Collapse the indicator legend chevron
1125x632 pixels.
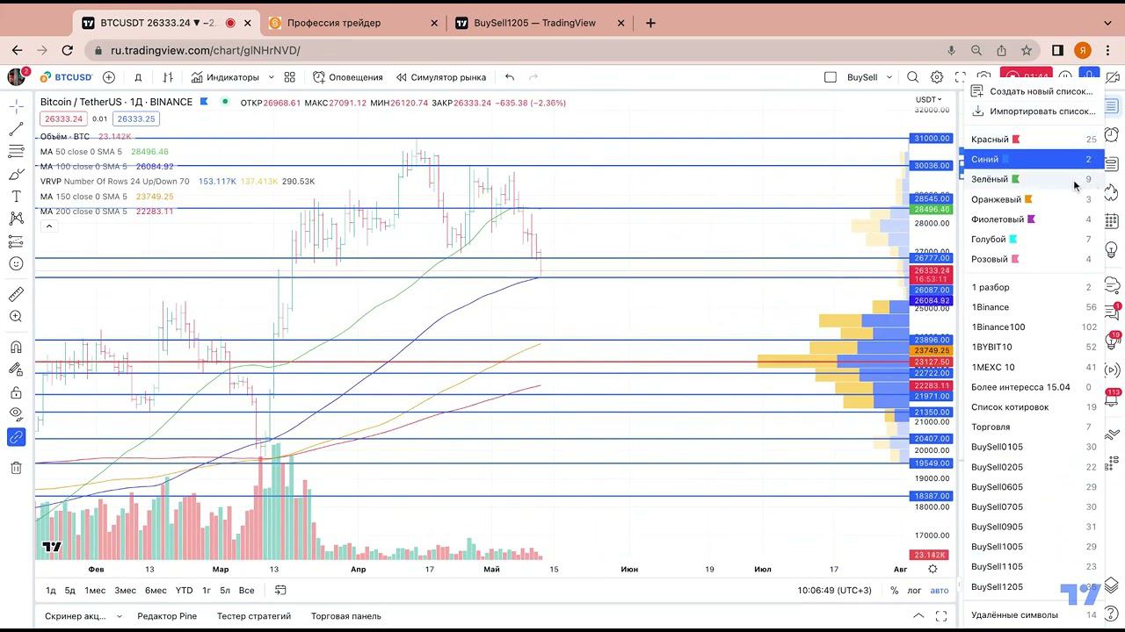click(x=49, y=226)
